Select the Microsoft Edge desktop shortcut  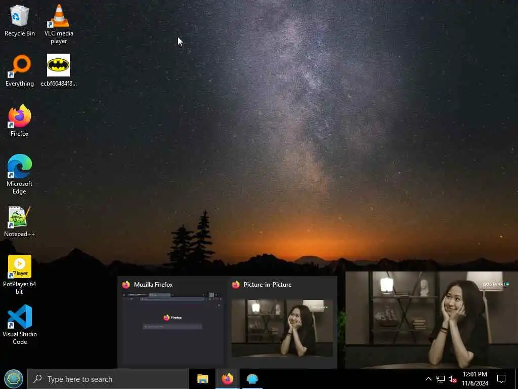20,174
